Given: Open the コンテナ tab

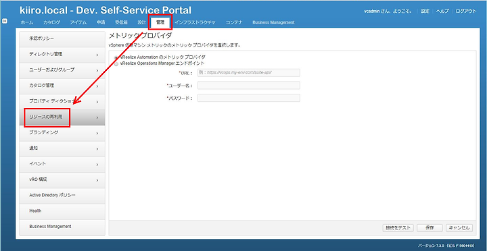Looking at the screenshot, I should (x=234, y=22).
